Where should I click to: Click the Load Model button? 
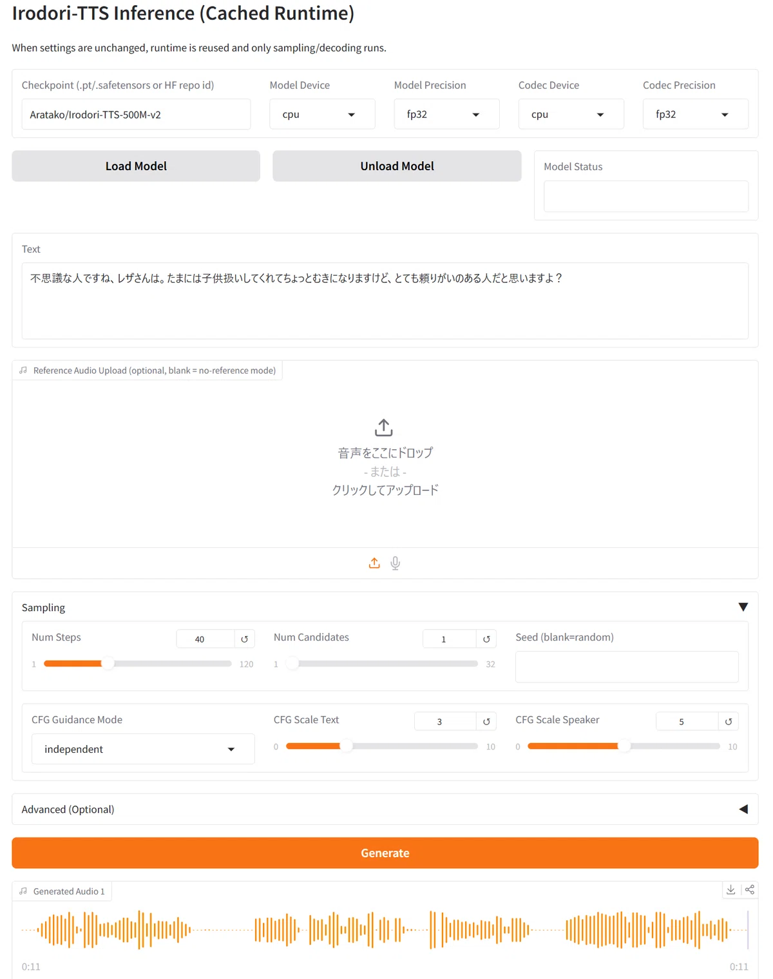coord(136,166)
